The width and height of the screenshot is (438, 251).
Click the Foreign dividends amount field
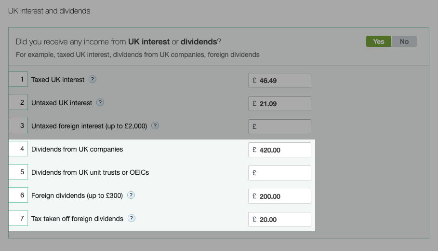coord(279,196)
